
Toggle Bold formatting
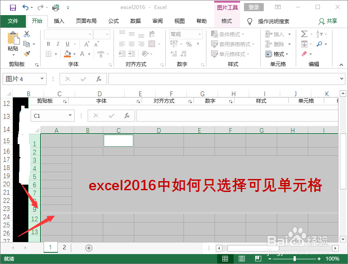[48, 44]
